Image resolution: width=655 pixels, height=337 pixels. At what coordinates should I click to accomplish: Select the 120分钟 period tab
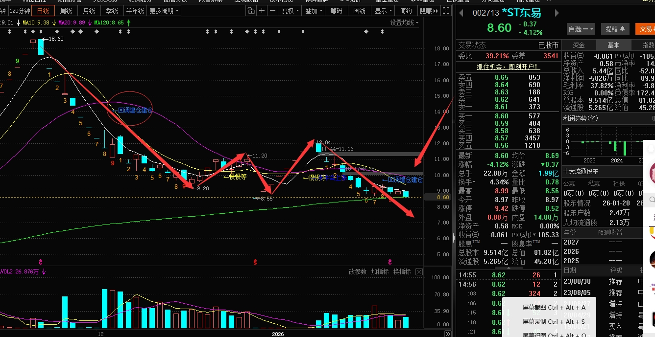(x=20, y=11)
